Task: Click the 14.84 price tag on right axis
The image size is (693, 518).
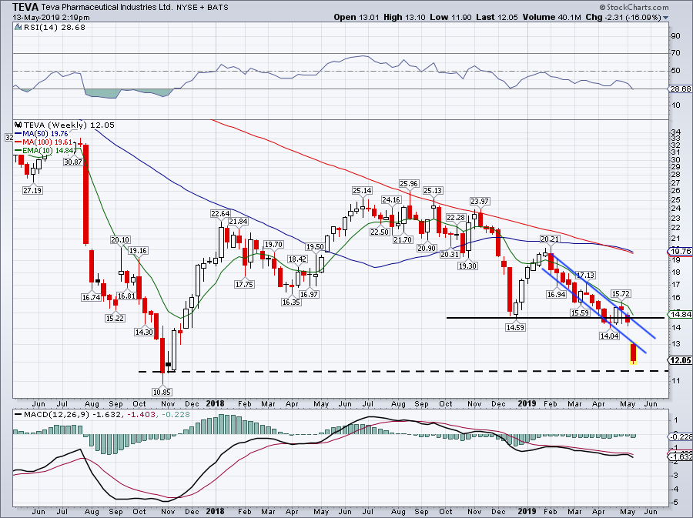Action: pos(680,315)
